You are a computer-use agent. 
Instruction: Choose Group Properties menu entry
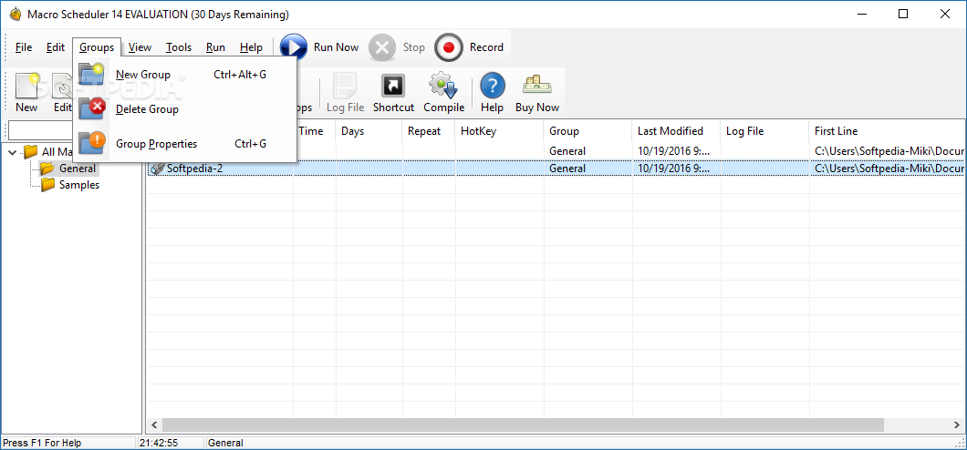pos(185,143)
